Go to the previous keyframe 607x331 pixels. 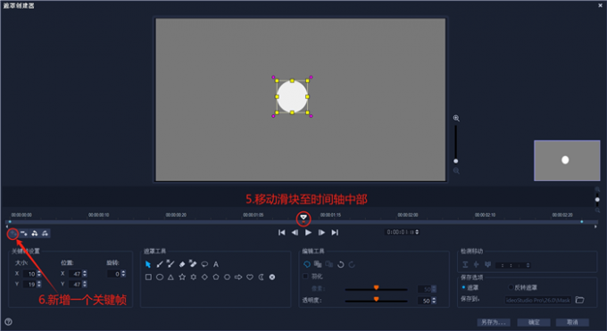tap(35, 234)
